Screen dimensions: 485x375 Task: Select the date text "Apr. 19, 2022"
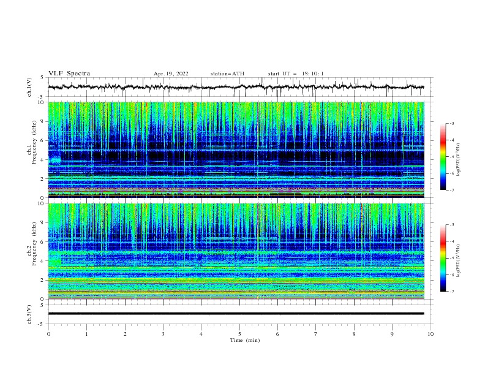(171, 74)
